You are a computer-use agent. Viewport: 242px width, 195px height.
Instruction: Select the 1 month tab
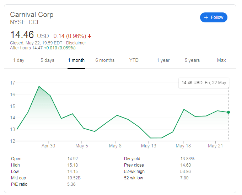(76, 60)
